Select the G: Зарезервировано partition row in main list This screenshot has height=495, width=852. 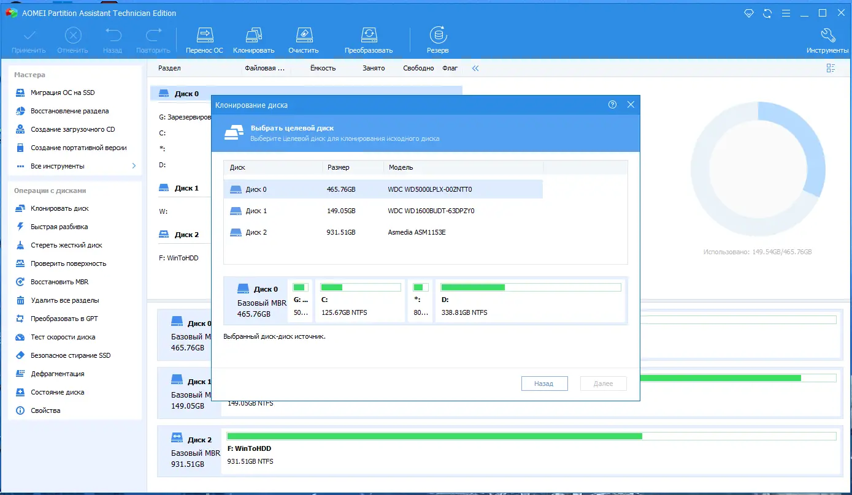pyautogui.click(x=184, y=117)
